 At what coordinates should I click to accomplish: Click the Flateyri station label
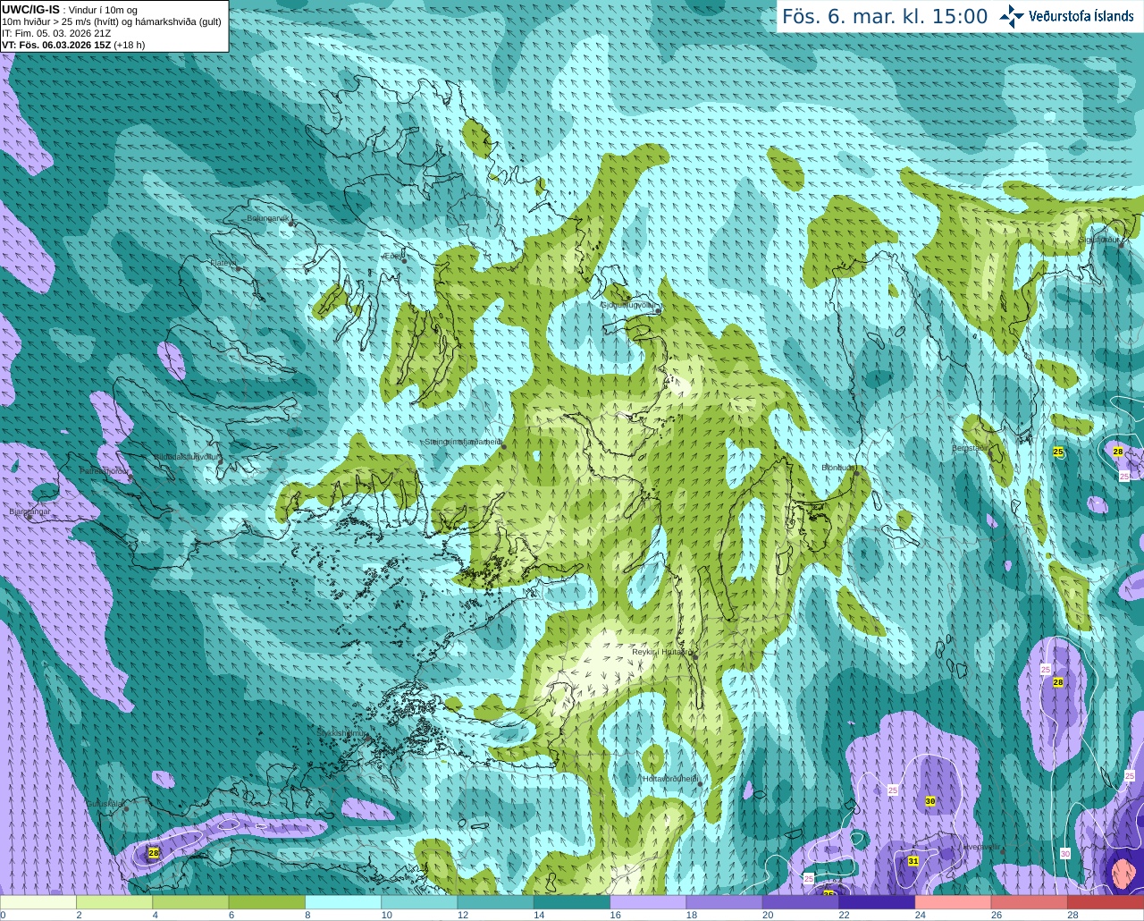click(223, 263)
